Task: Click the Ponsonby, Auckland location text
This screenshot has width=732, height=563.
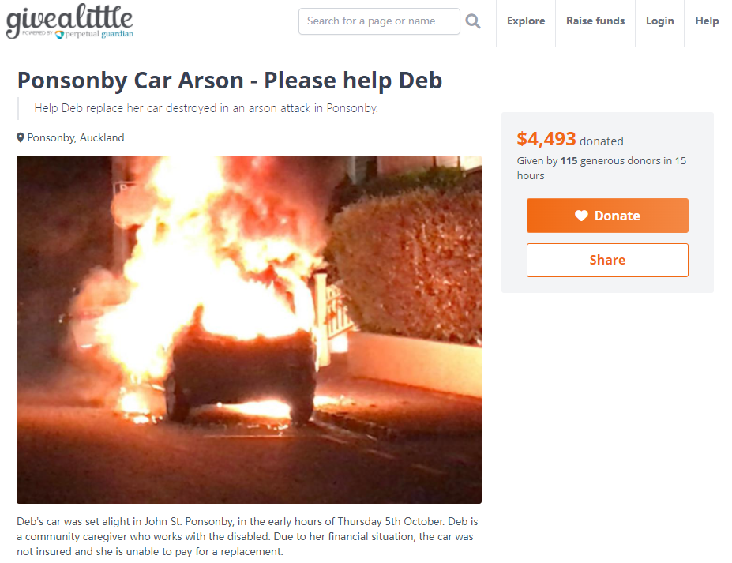Action: click(76, 137)
